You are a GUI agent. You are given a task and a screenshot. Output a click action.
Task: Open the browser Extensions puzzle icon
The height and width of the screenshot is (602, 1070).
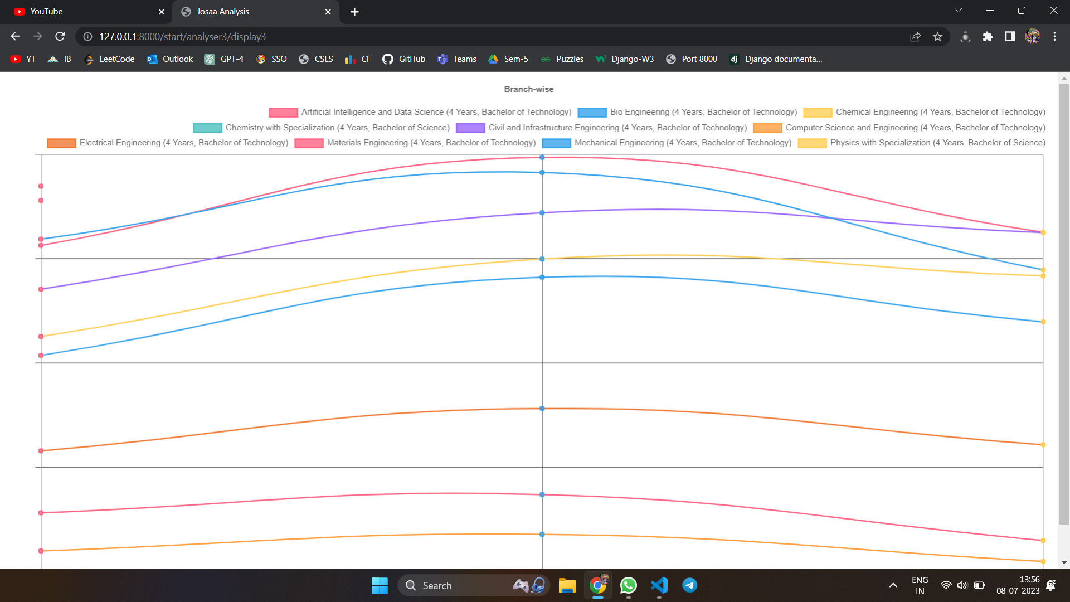coord(988,37)
